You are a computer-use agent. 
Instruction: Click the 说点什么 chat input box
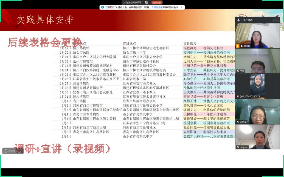(x=13, y=151)
